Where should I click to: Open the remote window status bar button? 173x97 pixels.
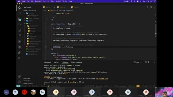(x=18, y=86)
